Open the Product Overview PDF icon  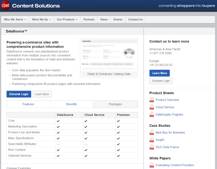tap(152, 100)
